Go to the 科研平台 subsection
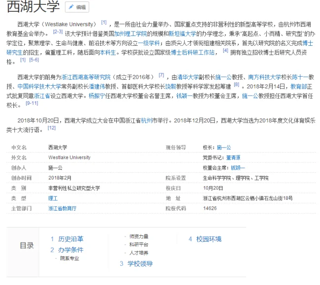 [139, 245]
